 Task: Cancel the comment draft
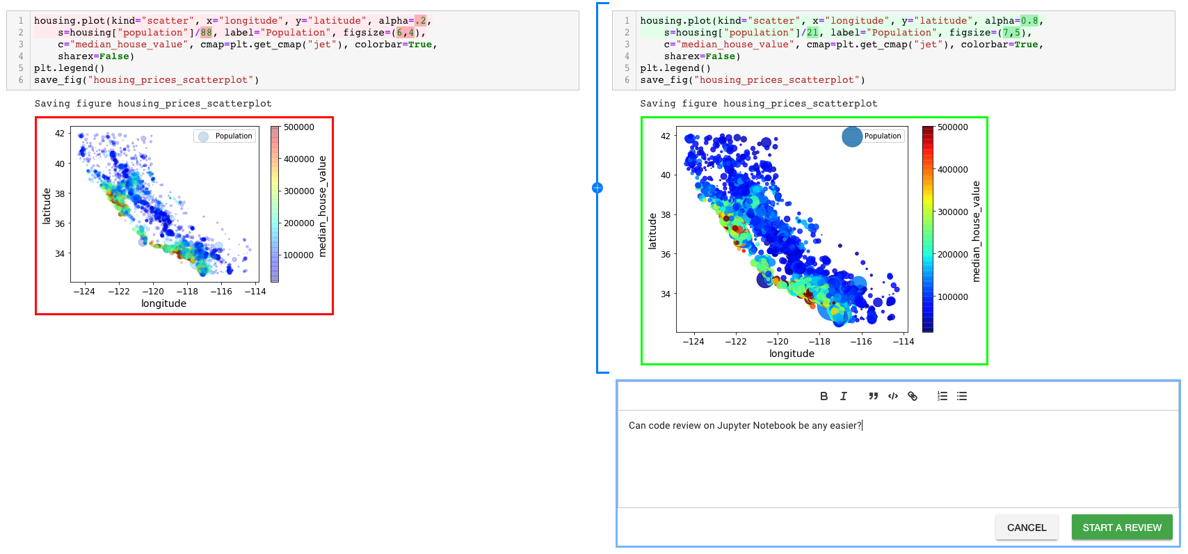1027,528
